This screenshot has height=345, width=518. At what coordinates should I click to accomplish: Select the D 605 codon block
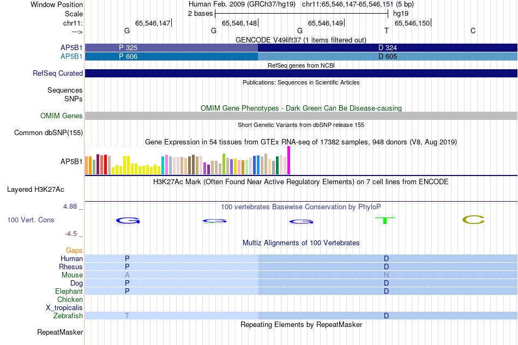click(x=388, y=57)
